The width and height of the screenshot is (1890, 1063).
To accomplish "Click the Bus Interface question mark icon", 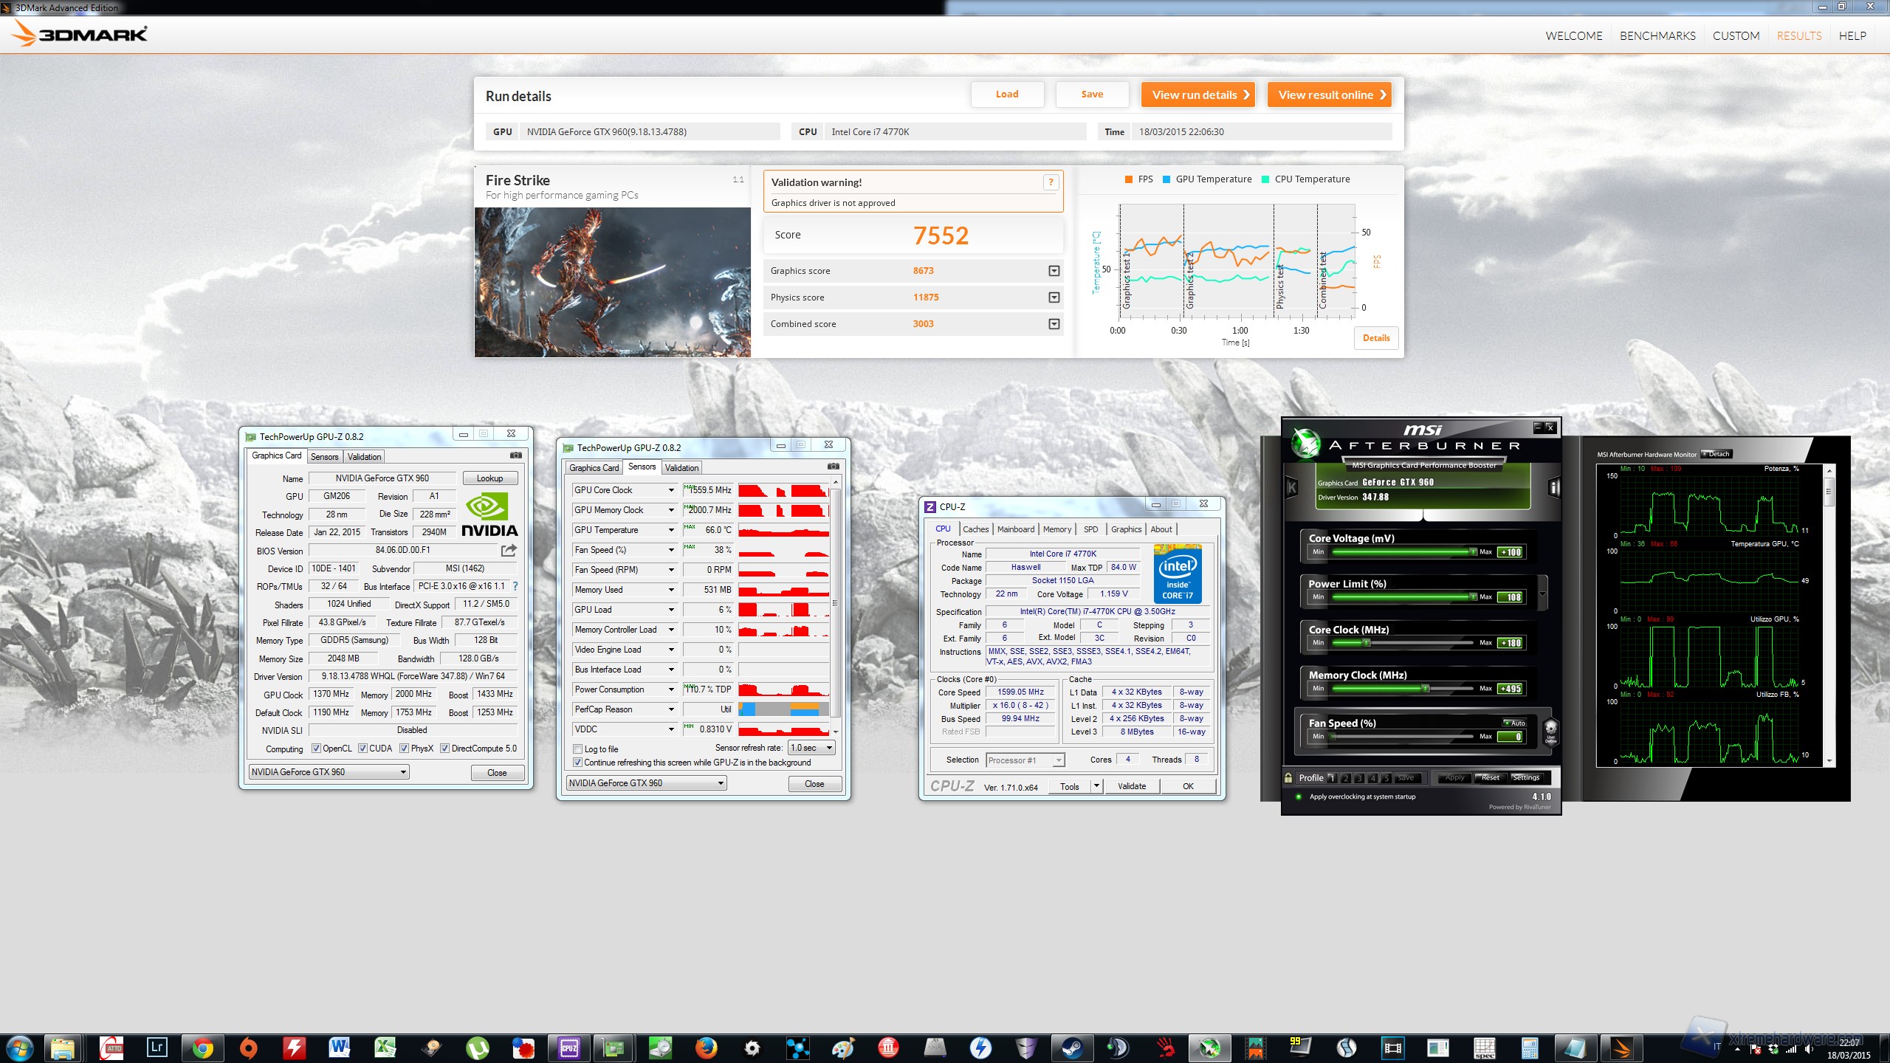I will click(515, 586).
